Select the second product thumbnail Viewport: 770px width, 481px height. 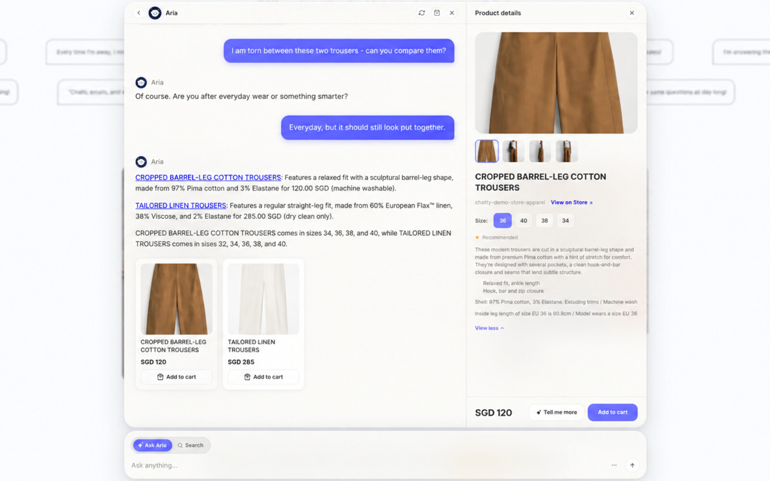point(513,151)
